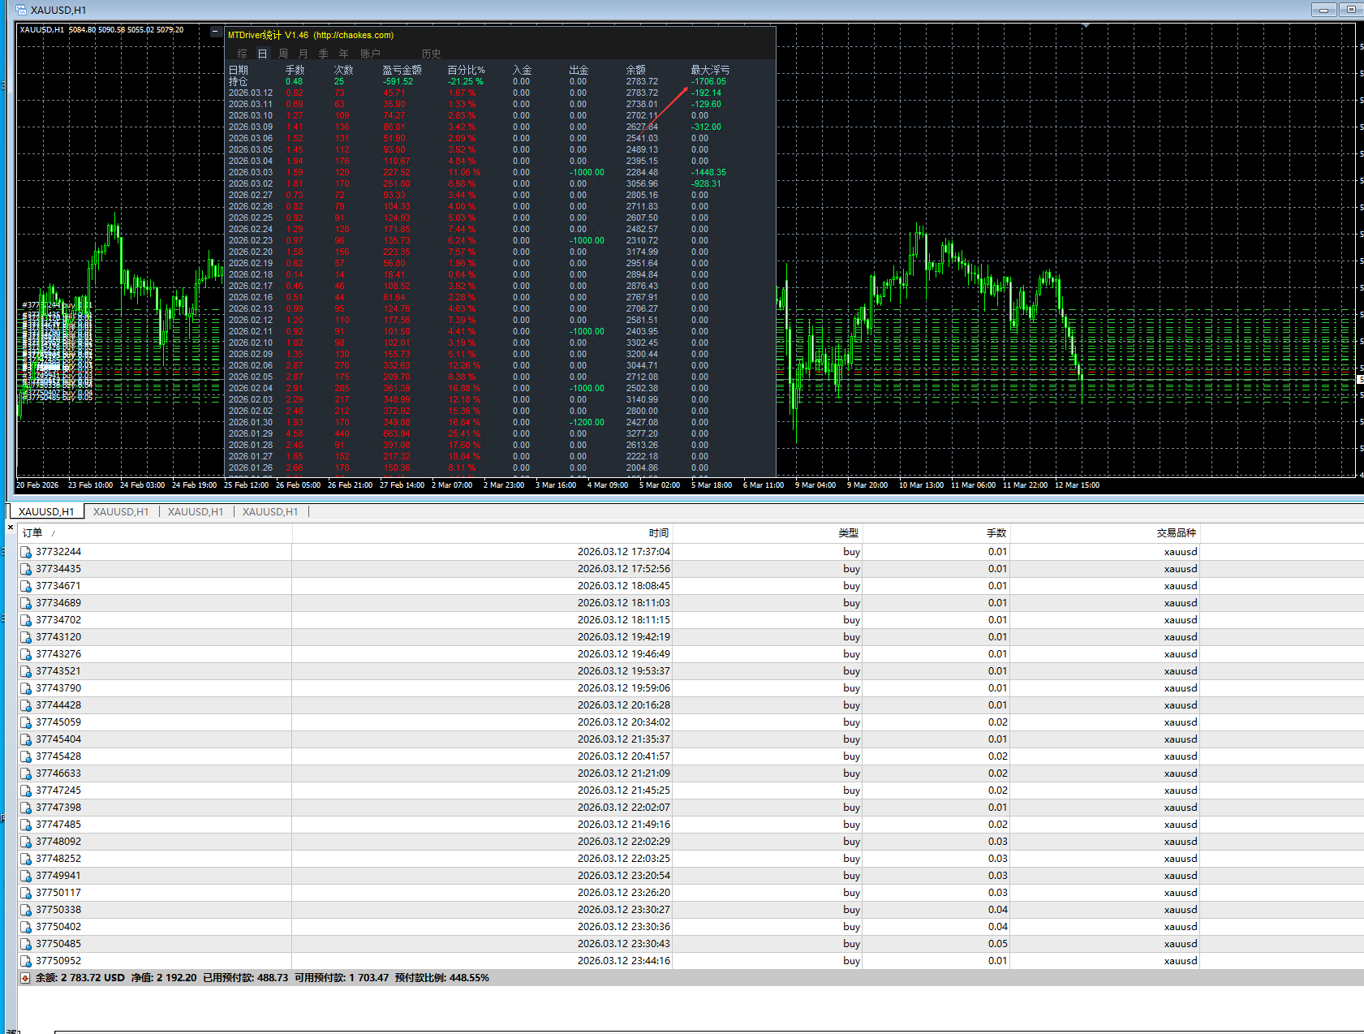Switch to the 账户 (account) view
The height and width of the screenshot is (1034, 1364).
(370, 54)
